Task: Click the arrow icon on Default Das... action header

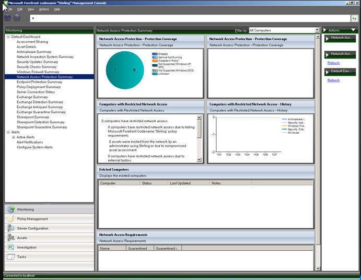Action: pos(327,72)
